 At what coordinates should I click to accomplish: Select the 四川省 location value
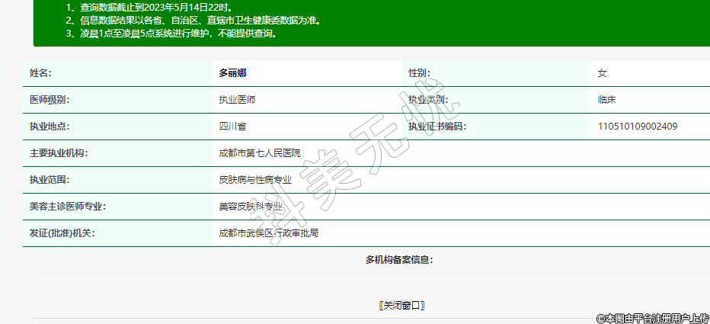tap(232, 127)
